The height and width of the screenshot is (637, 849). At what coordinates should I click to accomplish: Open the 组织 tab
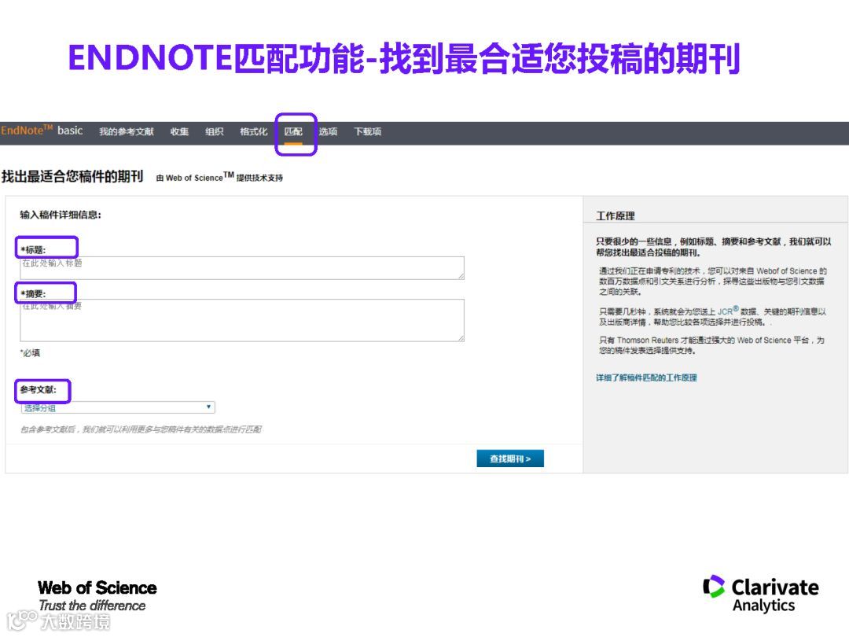(215, 131)
